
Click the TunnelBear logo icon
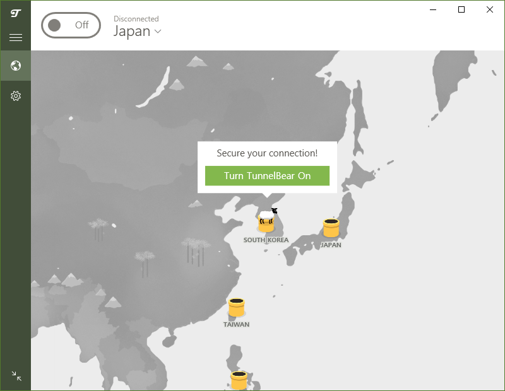click(15, 13)
